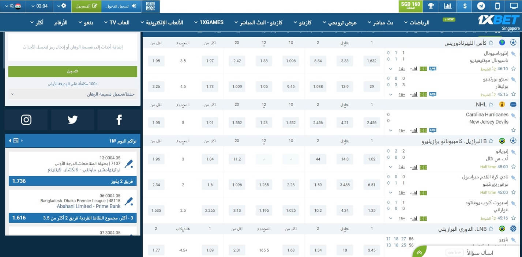Open the أكثر menu dropdown
Viewport: 522px width, 257px height.
pyautogui.click(x=37, y=22)
